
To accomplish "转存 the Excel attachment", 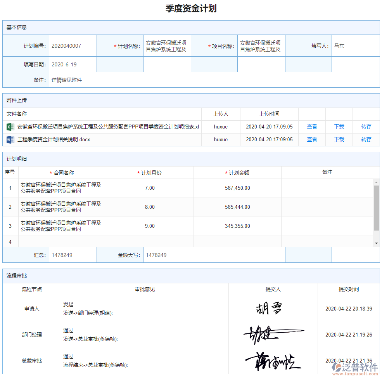I will pos(366,127).
